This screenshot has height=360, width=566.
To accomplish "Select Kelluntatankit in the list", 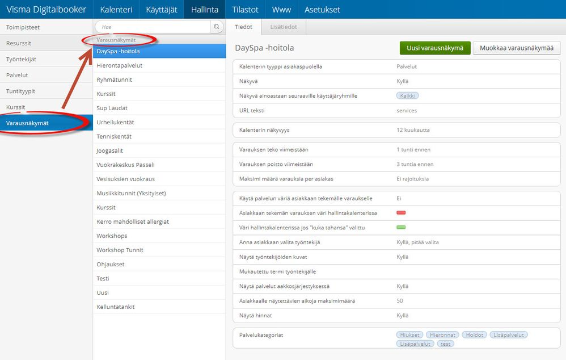I will 159,307.
